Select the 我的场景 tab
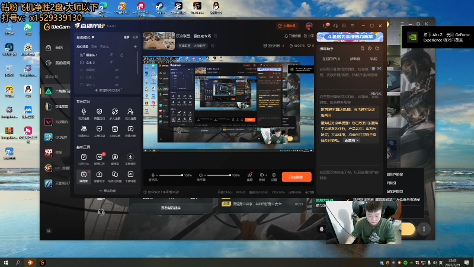474x267 pixels. (x=82, y=47)
